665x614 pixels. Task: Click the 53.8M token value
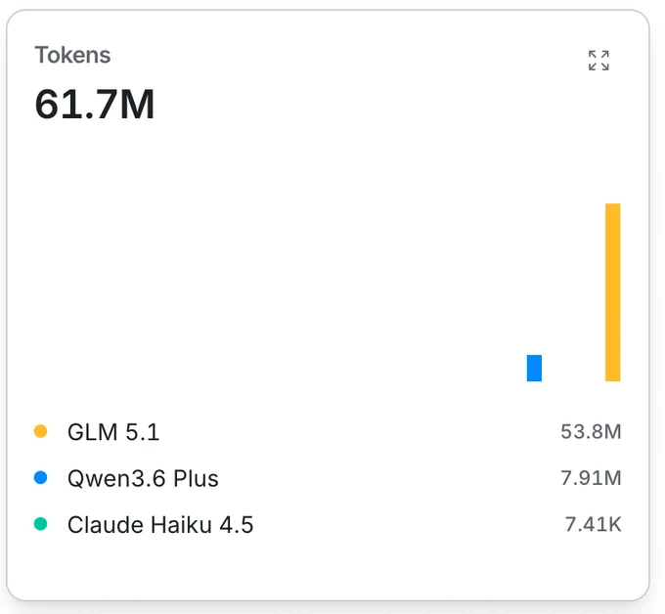pyautogui.click(x=591, y=432)
